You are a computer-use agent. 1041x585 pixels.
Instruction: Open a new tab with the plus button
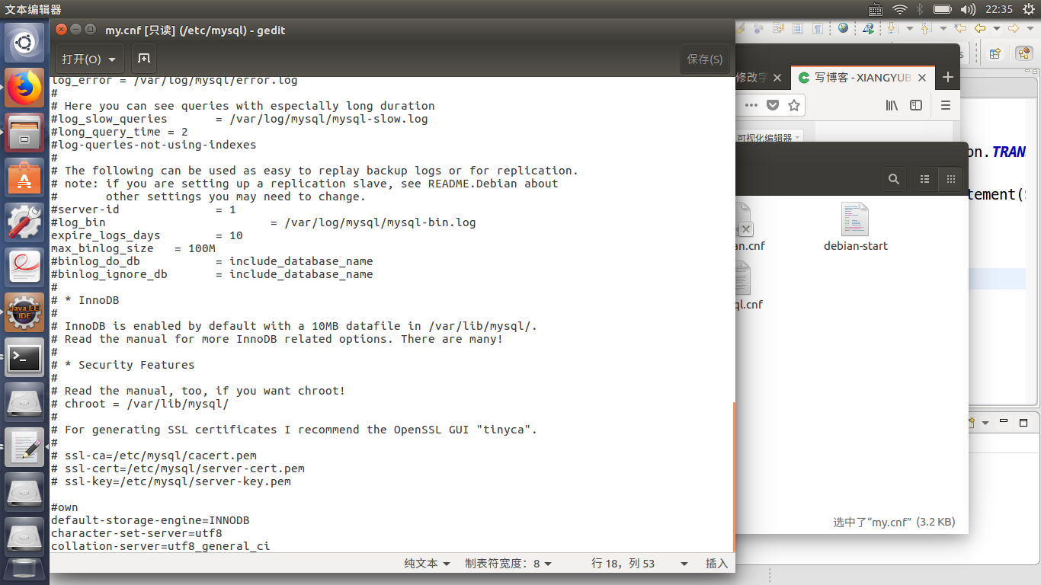tap(947, 77)
